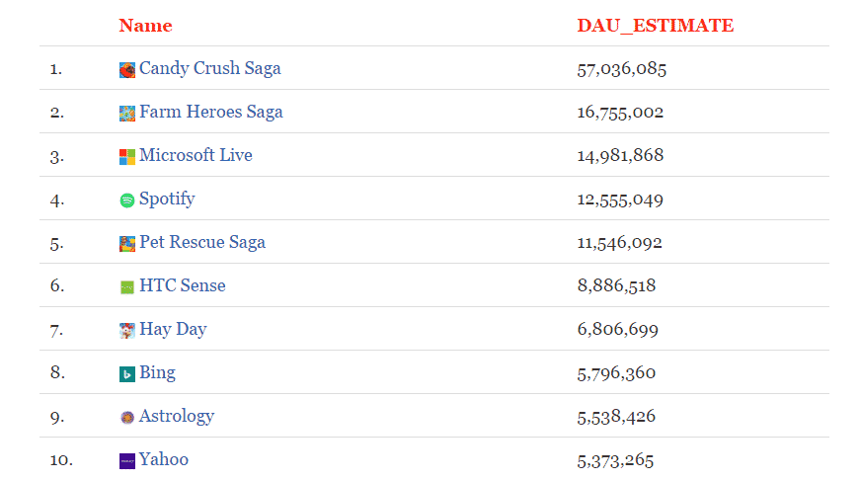The height and width of the screenshot is (480, 861).
Task: Click the Hay Day icon
Action: pyautogui.click(x=127, y=331)
